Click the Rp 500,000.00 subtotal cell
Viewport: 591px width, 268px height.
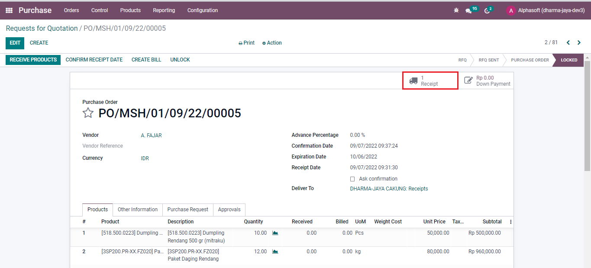484,233
